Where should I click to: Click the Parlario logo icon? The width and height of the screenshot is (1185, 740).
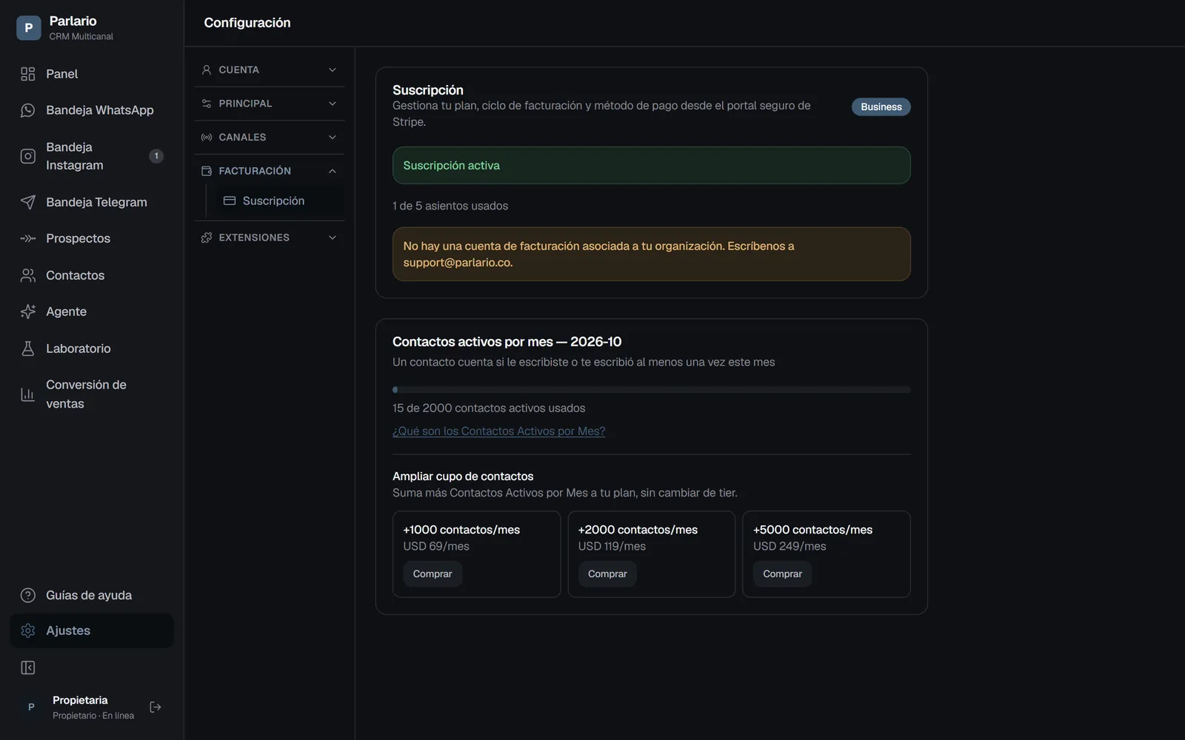28,27
